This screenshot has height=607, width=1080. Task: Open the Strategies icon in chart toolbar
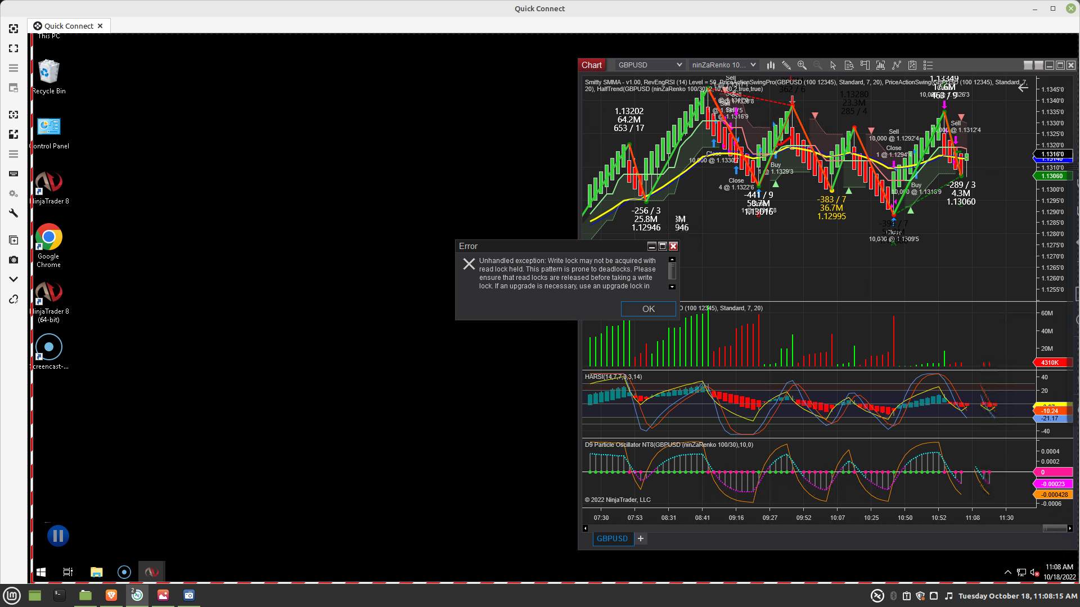(912, 65)
